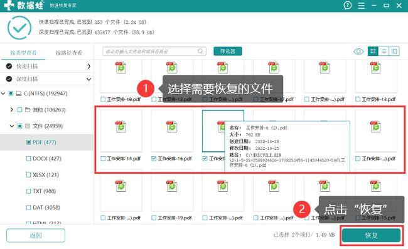Check the XLSX (121) checkbox
Screen dimensions: 408x249
29,175
